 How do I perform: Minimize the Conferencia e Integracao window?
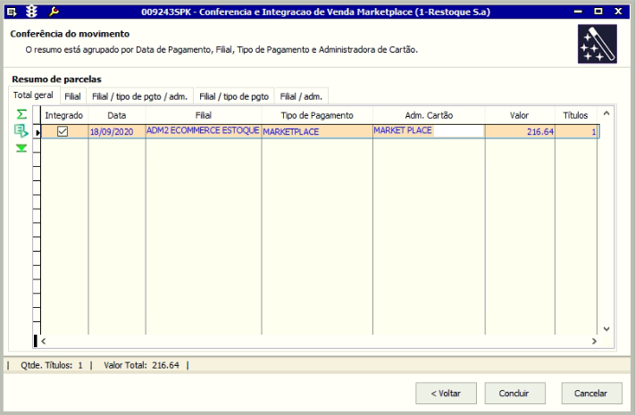[578, 12]
